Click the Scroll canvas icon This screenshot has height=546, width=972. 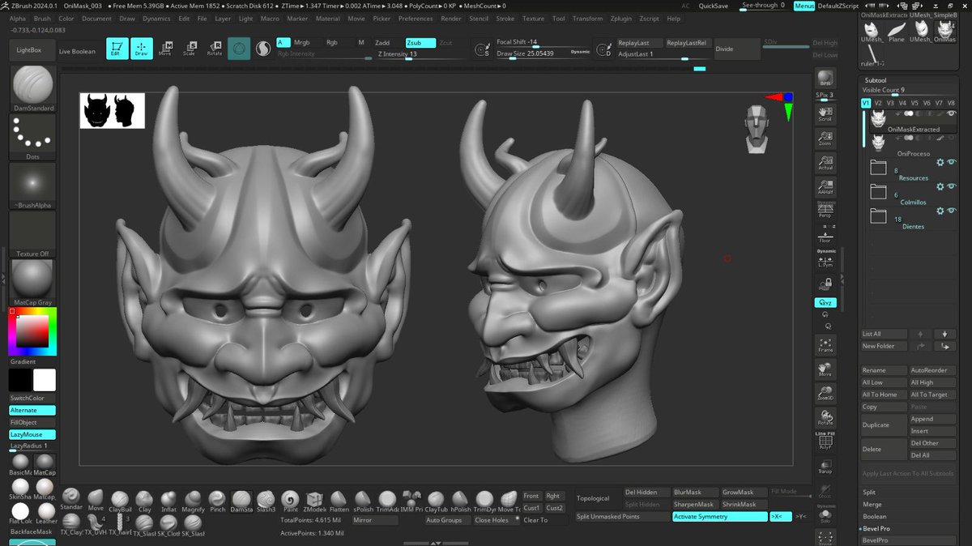coord(825,113)
